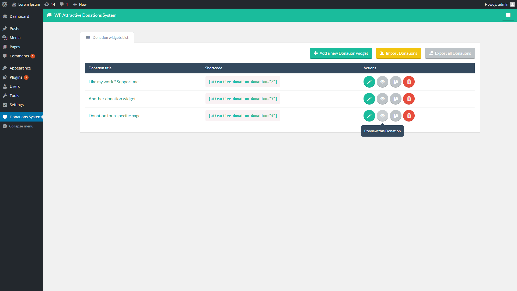This screenshot has height=291, width=517.
Task: Edit the 'Like my work' donation widget
Action: coord(369,82)
